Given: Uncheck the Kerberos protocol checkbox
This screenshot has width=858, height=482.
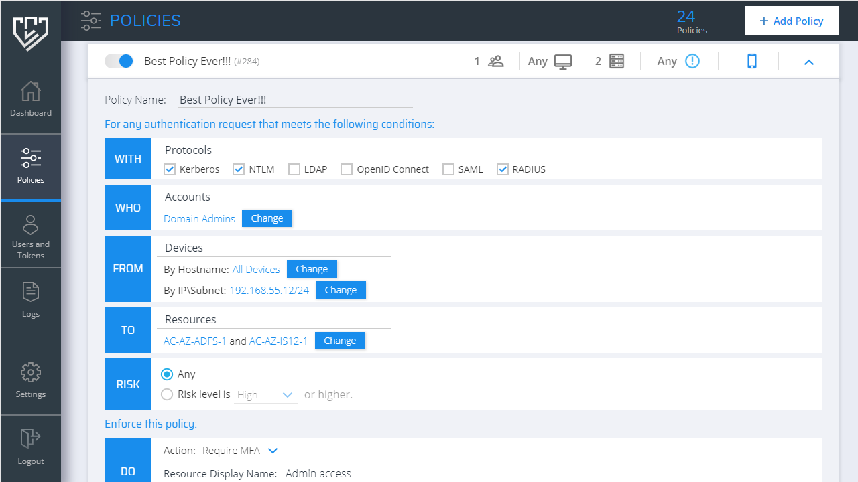Looking at the screenshot, I should 170,169.
